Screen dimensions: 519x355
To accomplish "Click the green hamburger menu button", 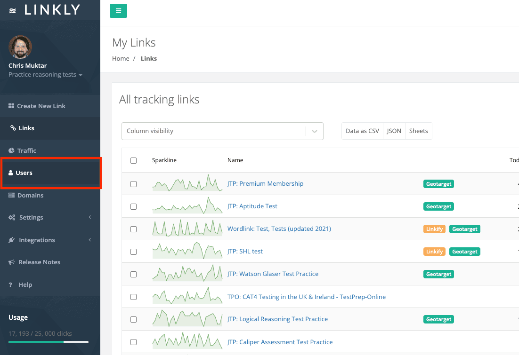I will [118, 10].
